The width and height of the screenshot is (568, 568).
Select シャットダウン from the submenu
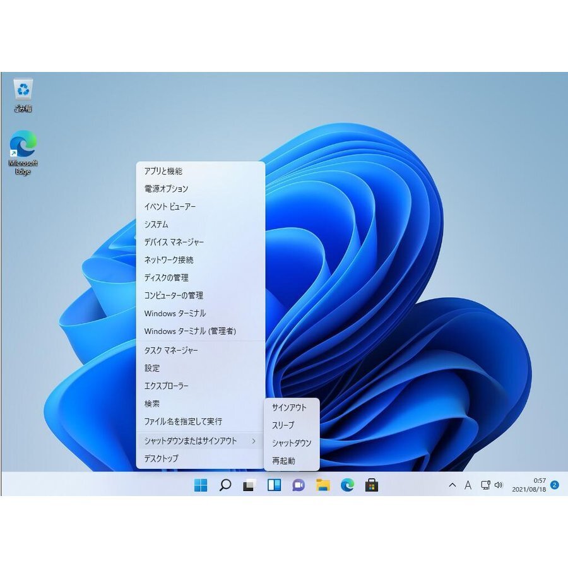click(x=290, y=443)
